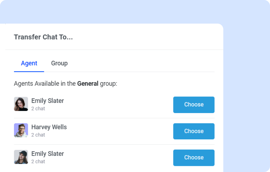Choose Harvey Wells for chat transfer
Screen dimensions: 270x172
(194, 131)
